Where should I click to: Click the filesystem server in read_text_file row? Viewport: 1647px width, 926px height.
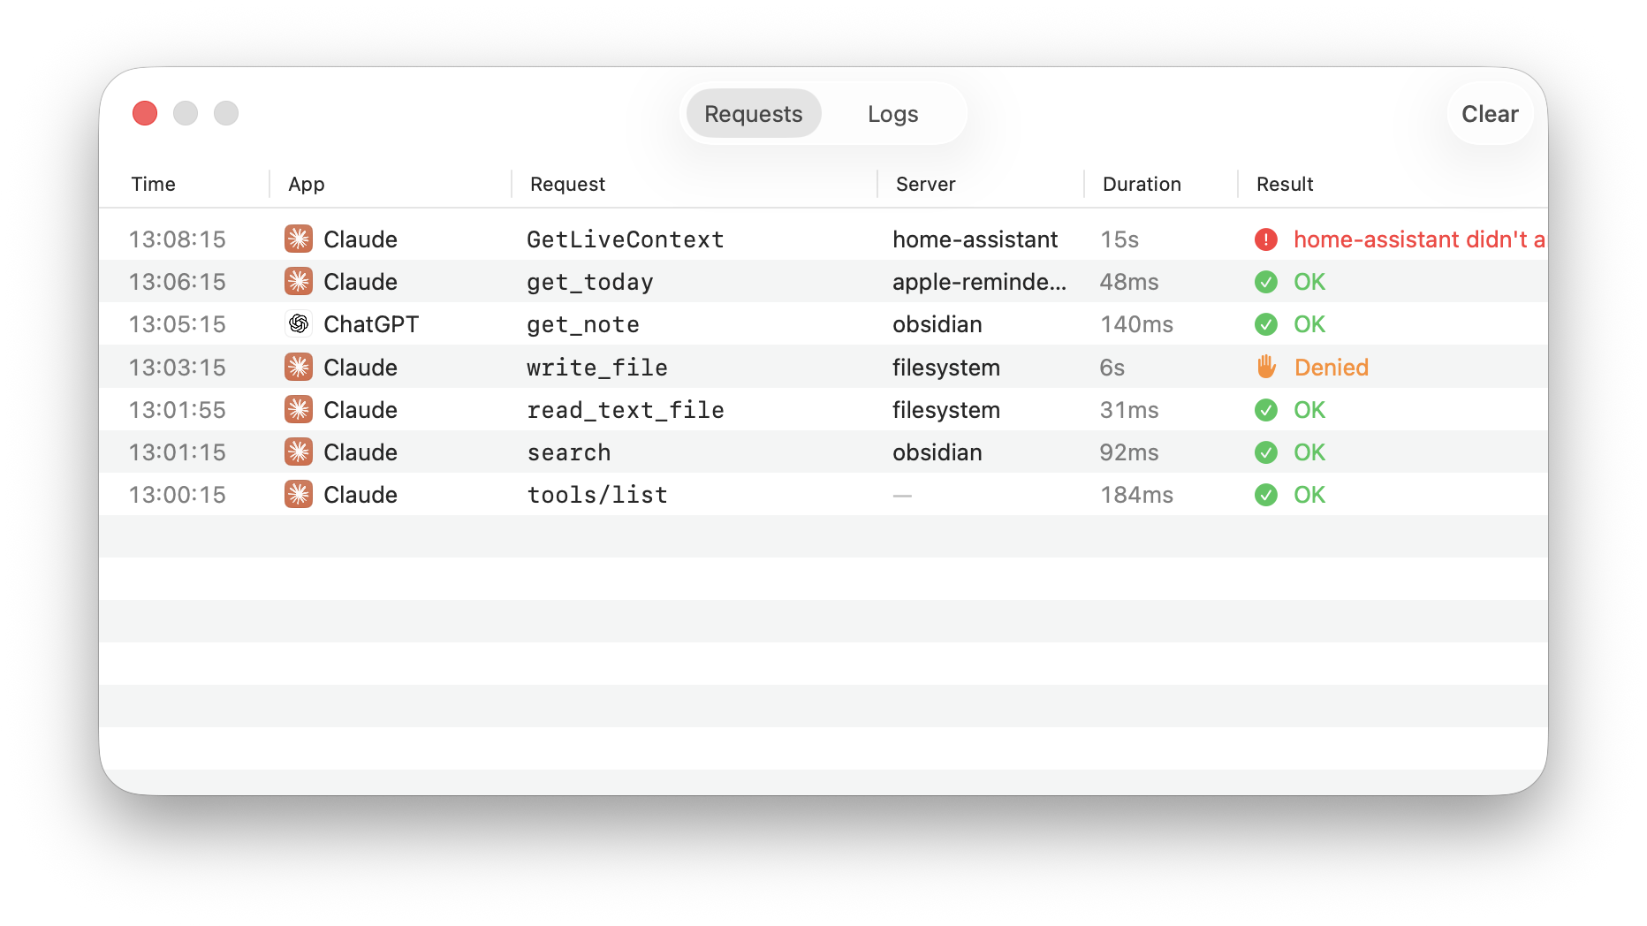945,410
